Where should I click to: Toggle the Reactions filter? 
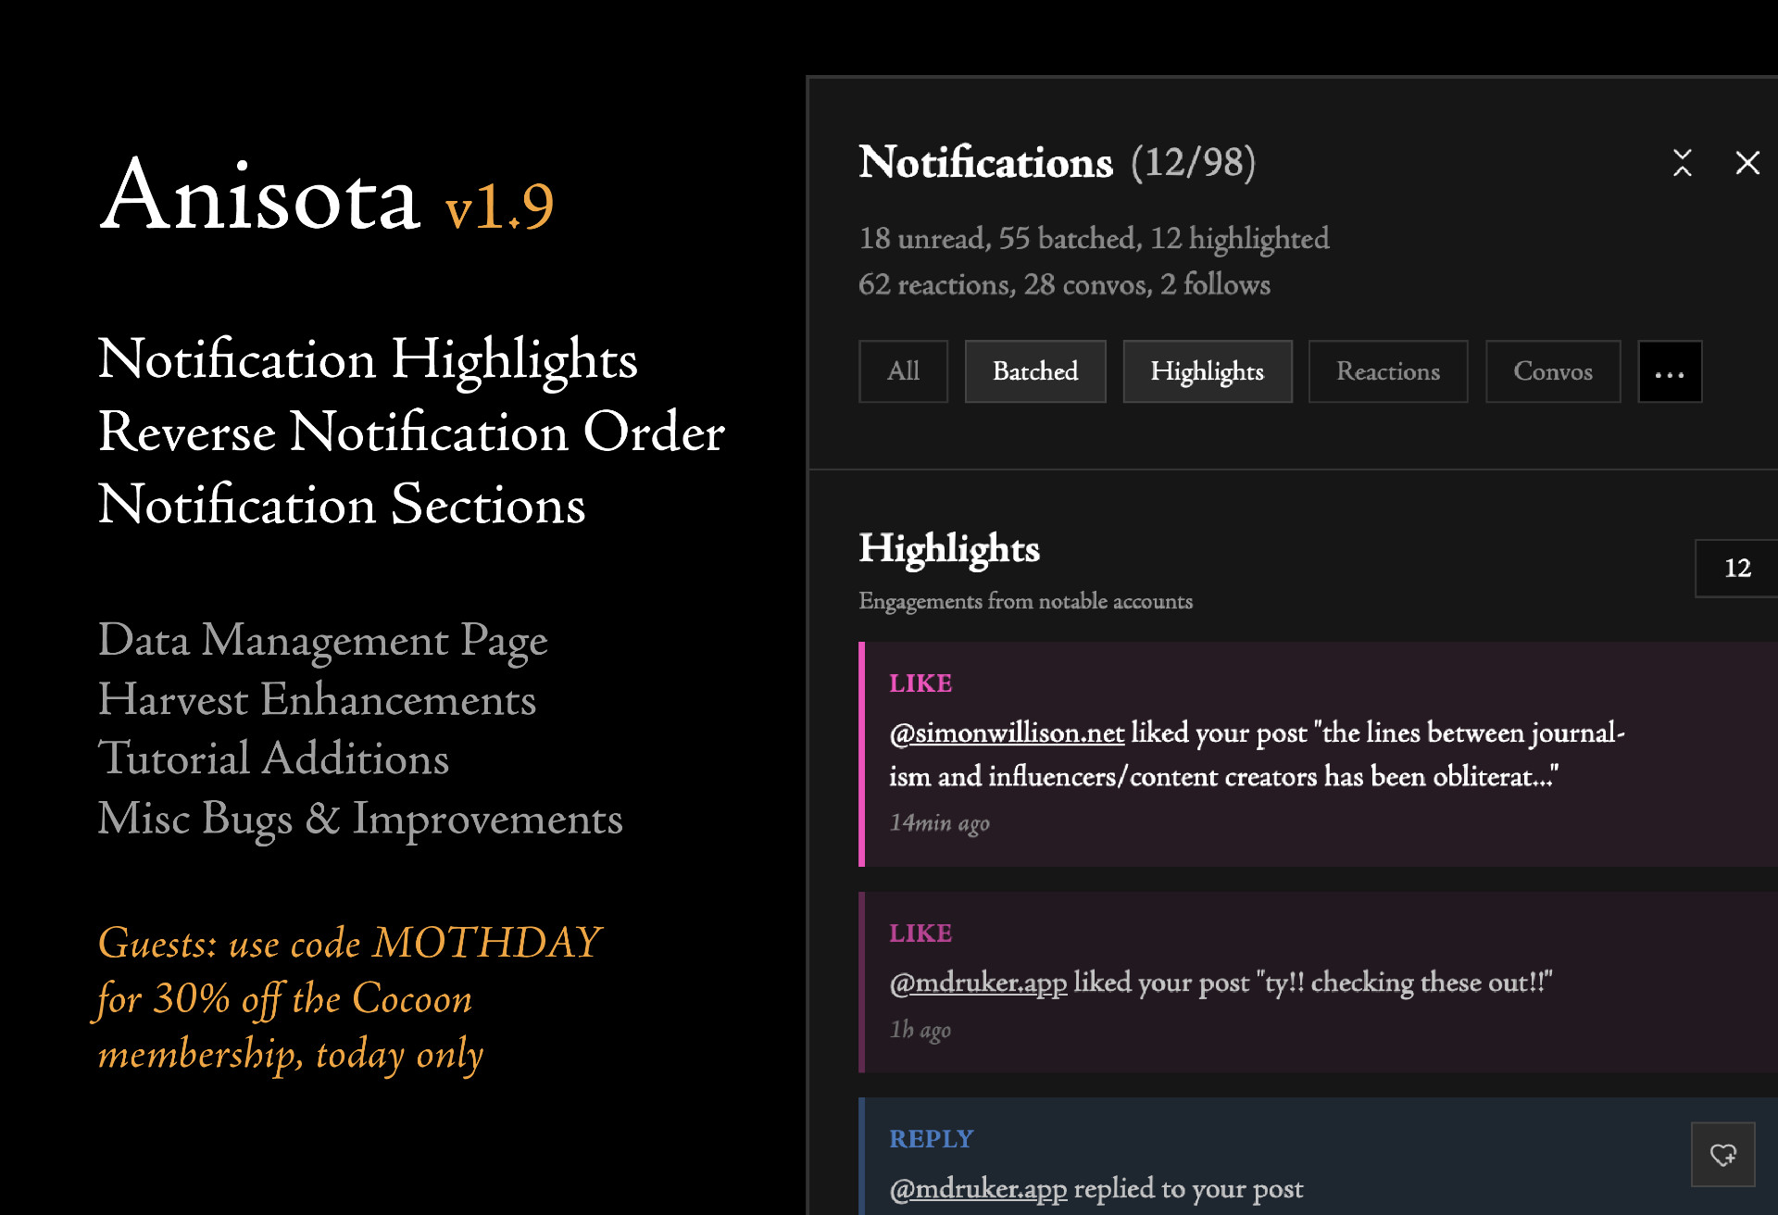(x=1387, y=372)
